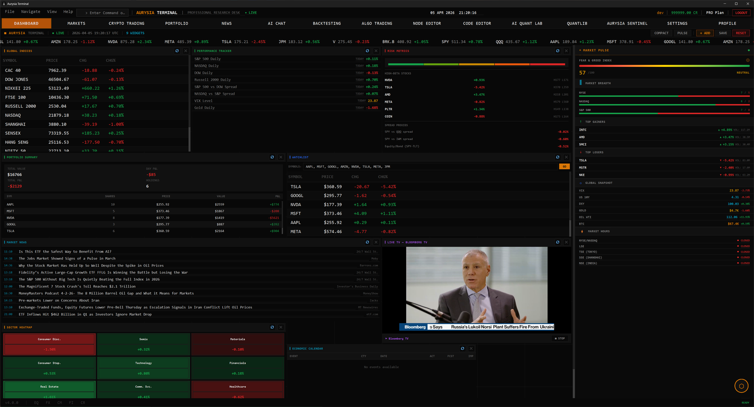Close the Risk Metrics widget
Screen dimensions: 754x407
click(x=566, y=51)
